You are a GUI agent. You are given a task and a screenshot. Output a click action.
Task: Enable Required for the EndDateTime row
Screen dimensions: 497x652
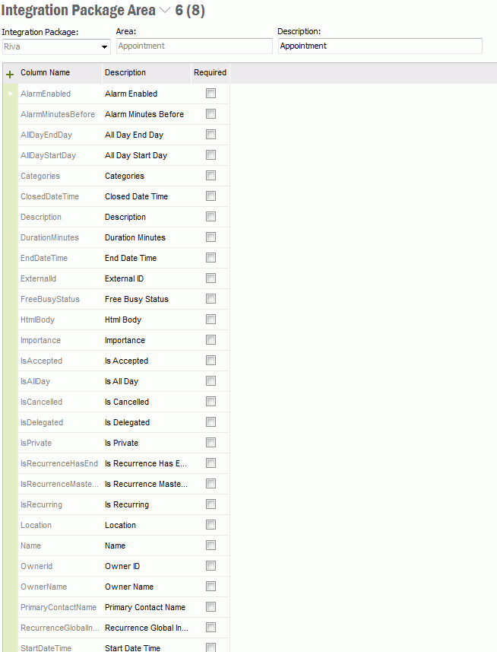[211, 258]
